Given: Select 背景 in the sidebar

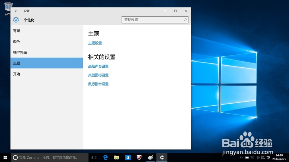Looking at the screenshot, I should (x=47, y=31).
